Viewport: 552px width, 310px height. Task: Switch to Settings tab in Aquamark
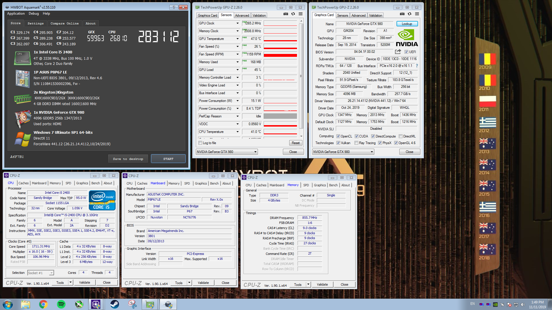pyautogui.click(x=35, y=23)
